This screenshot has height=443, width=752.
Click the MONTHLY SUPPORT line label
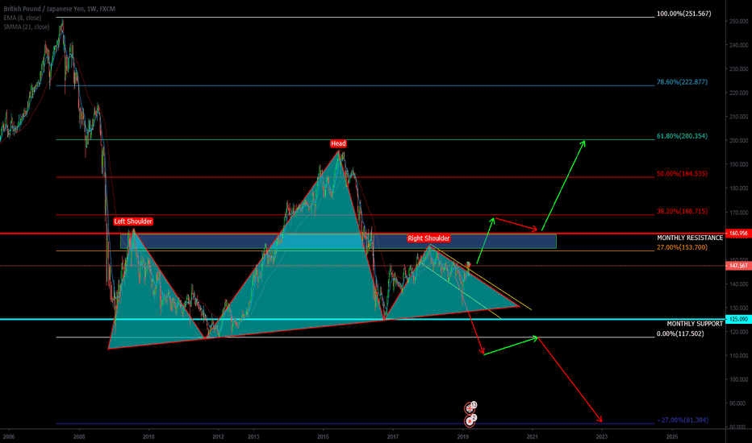pyautogui.click(x=695, y=324)
